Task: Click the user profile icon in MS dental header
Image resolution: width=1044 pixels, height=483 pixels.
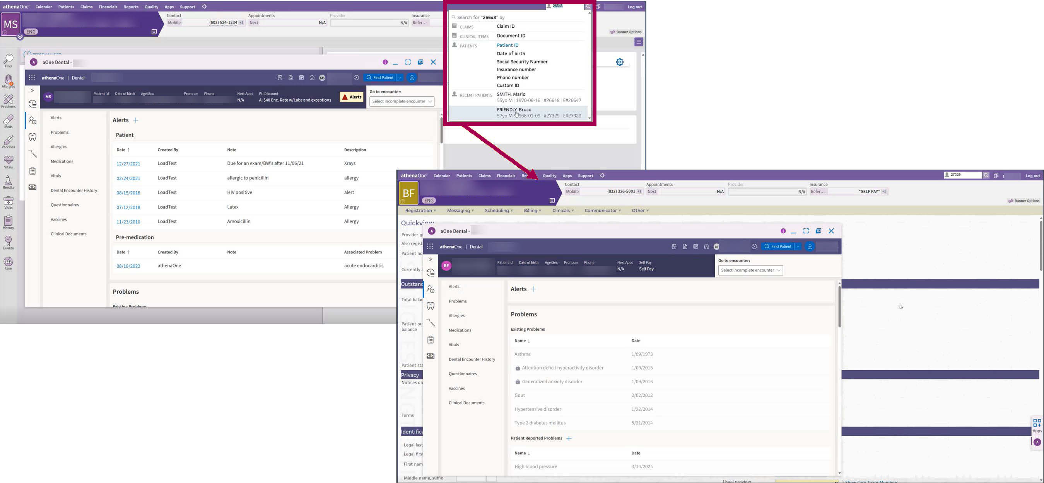Action: [x=412, y=78]
